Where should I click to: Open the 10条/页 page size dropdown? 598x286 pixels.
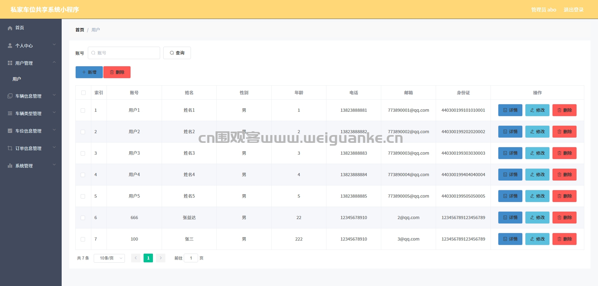coord(109,258)
